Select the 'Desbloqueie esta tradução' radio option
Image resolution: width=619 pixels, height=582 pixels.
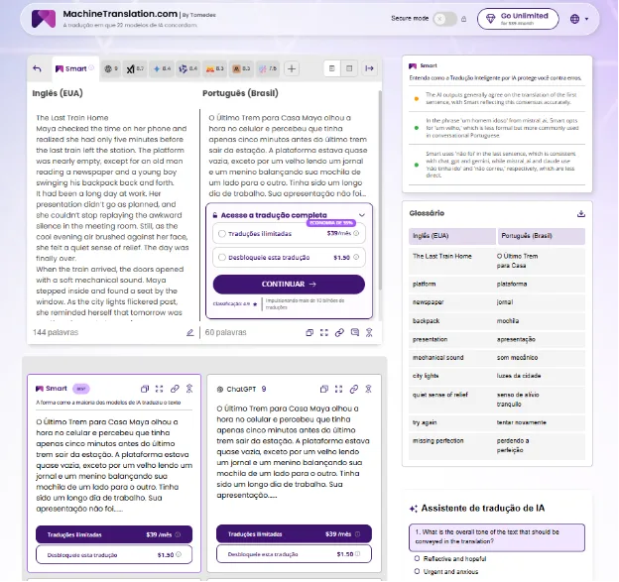coord(220,257)
